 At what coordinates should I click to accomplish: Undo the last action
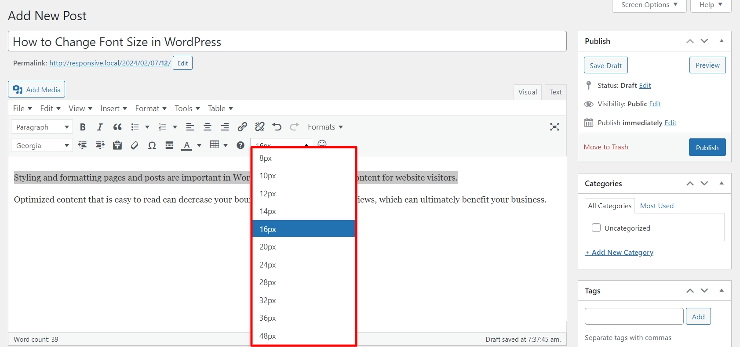coord(277,127)
